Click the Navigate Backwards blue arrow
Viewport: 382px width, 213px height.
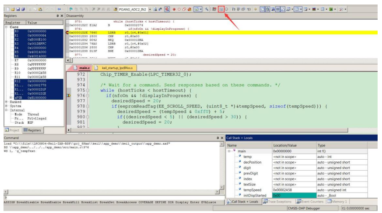coord(59,9)
